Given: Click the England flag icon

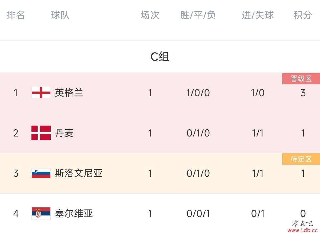Looking at the screenshot, I should coord(41,93).
